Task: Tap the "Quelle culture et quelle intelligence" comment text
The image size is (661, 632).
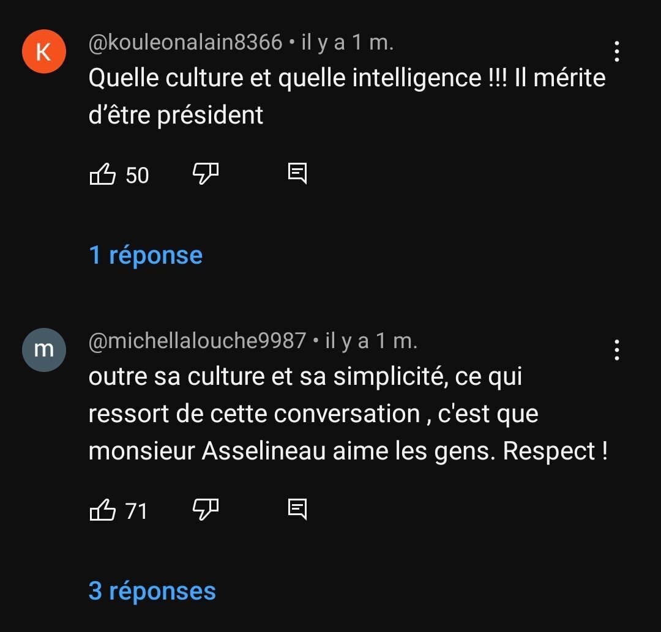Action: (x=346, y=96)
